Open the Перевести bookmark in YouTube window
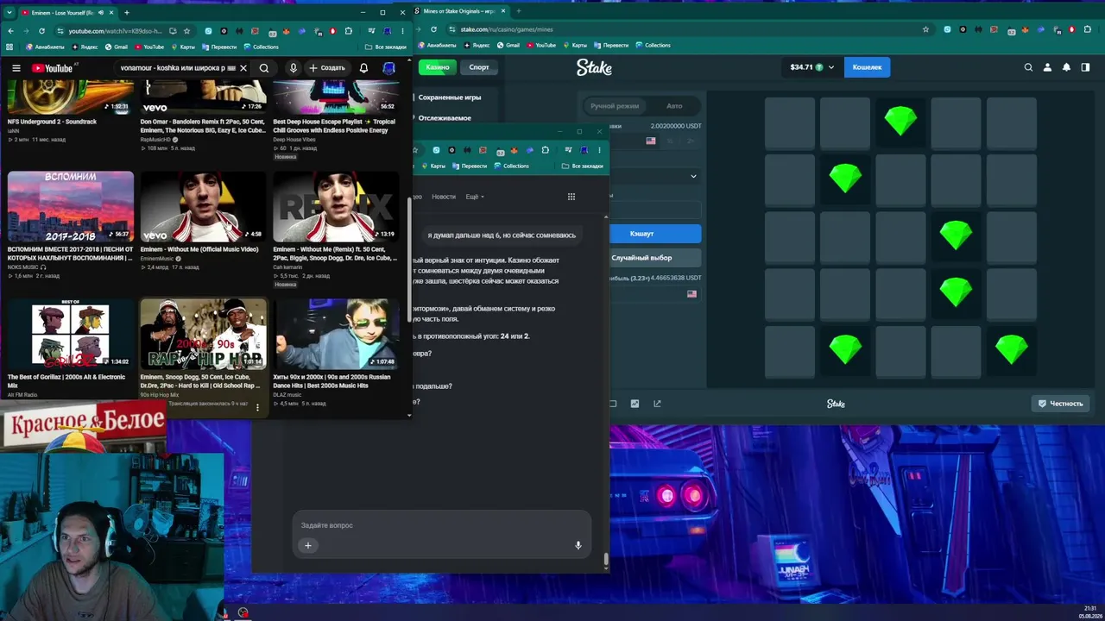Screen dimensions: 1105x621 [219, 47]
